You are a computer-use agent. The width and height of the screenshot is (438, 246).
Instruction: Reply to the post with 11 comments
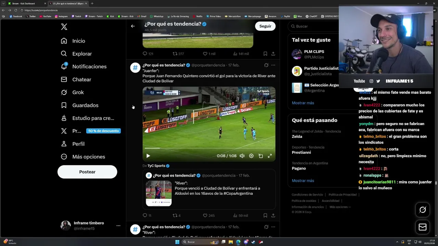click(147, 216)
